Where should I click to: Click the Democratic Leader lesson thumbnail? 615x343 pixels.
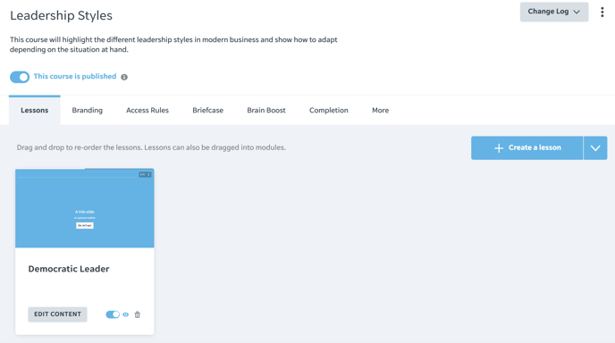(85, 208)
